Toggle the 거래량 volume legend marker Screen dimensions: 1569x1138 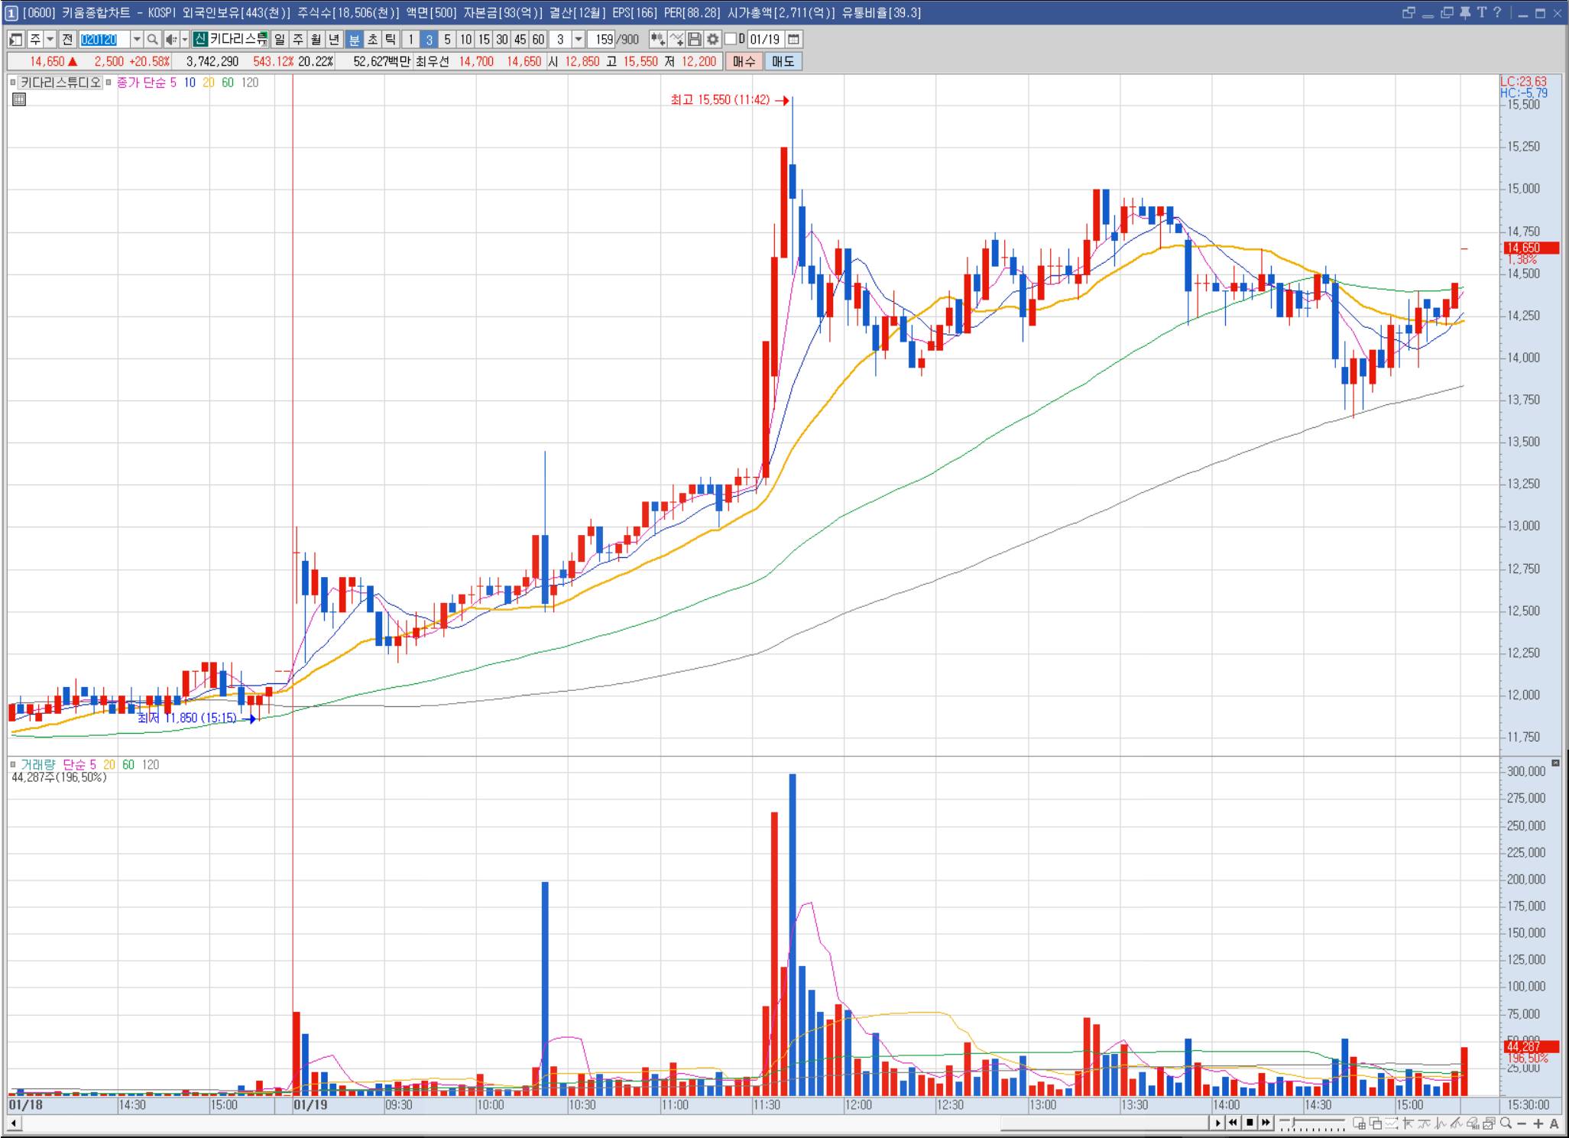click(13, 764)
